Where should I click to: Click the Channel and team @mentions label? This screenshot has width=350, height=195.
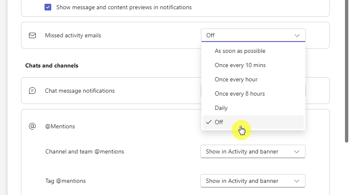pos(84,151)
